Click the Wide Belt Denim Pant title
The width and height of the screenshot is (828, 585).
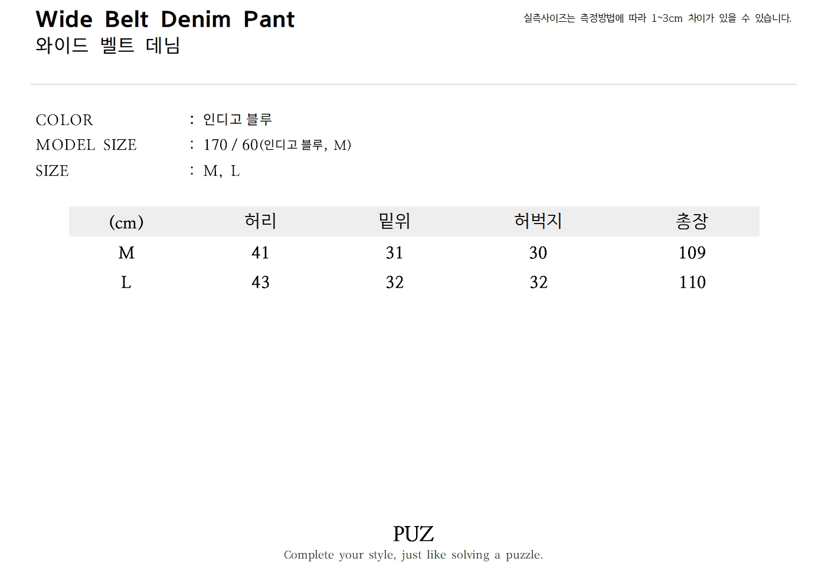coord(165,19)
